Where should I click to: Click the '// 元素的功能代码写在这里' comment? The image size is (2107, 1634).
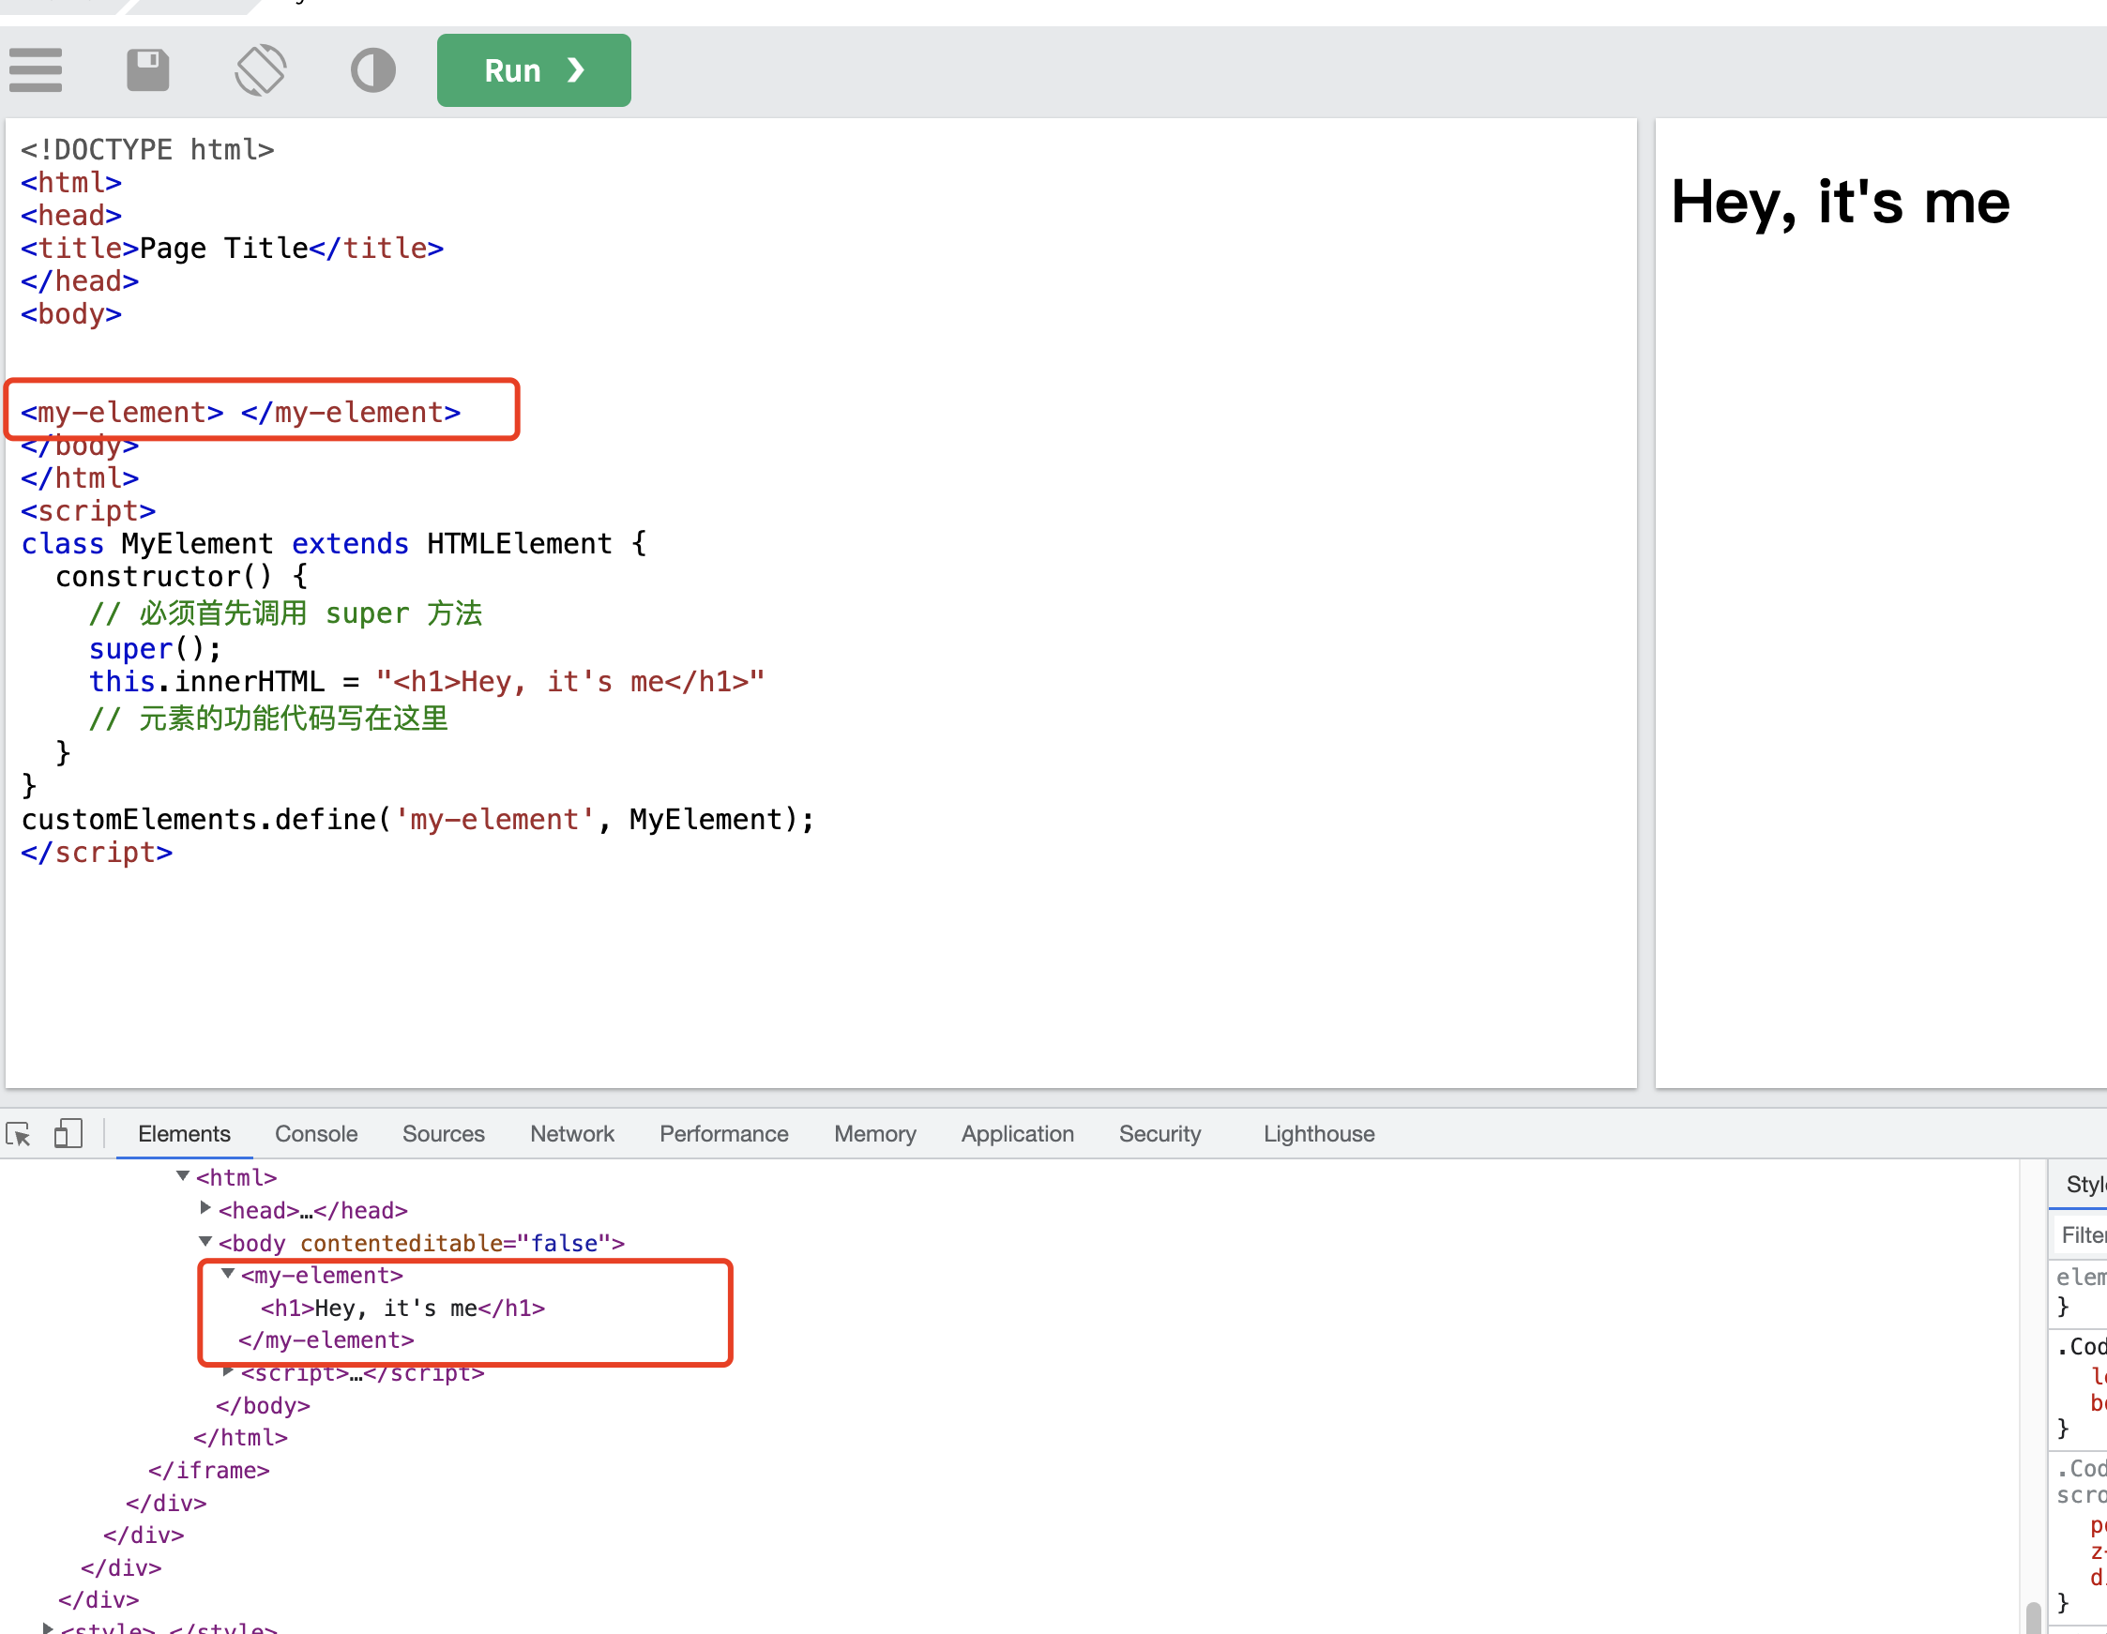(x=268, y=718)
